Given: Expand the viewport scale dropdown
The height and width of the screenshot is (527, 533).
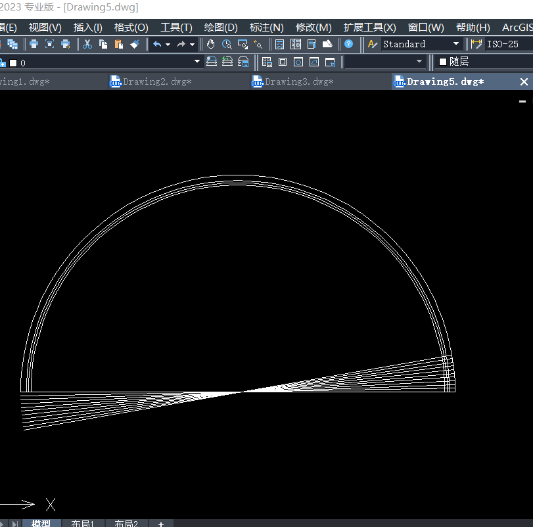Looking at the screenshot, I should click(419, 62).
